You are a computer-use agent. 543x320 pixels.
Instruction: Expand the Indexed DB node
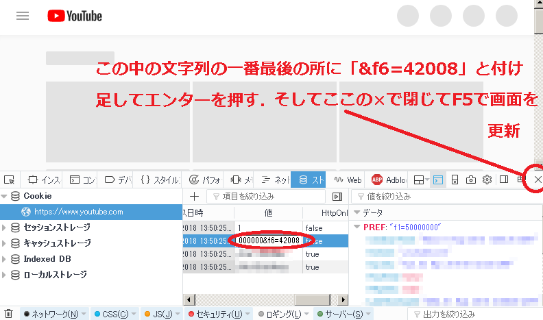[x=4, y=259]
